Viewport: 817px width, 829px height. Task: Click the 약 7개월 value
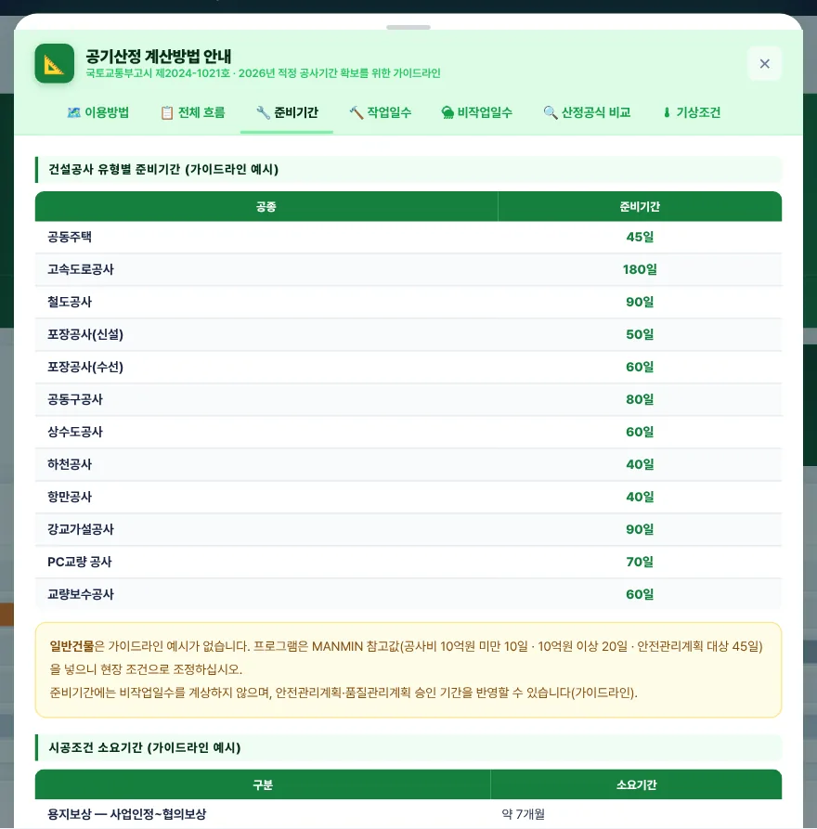523,814
